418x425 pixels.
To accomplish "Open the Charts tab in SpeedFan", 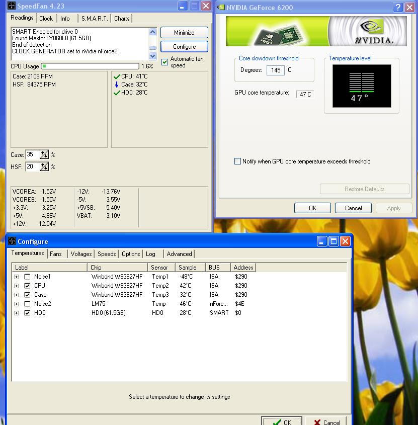I will 122,19.
